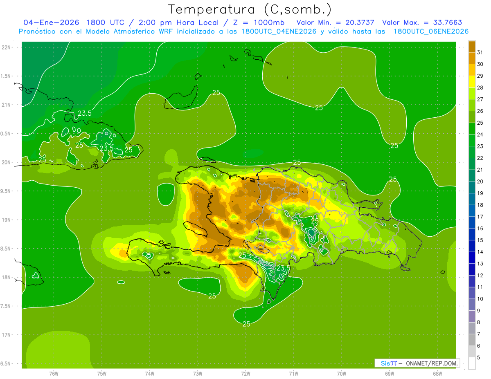The image size is (491, 379).
Task: Click the legend value 20
Action: pos(480,182)
